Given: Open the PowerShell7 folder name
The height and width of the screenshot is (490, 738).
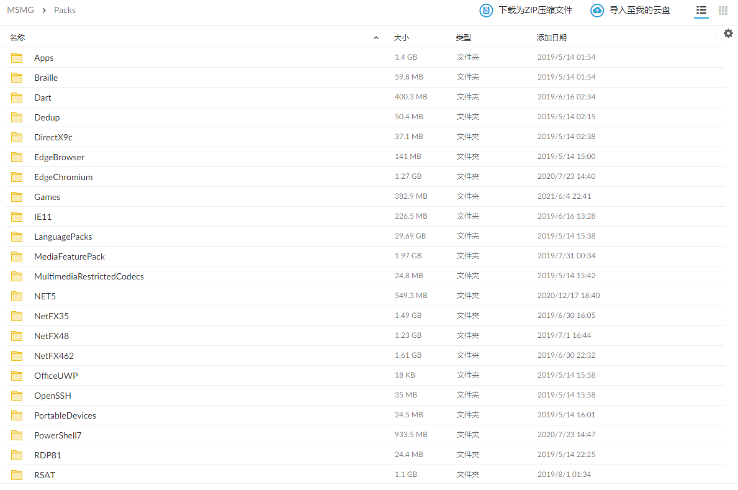Looking at the screenshot, I should (58, 435).
